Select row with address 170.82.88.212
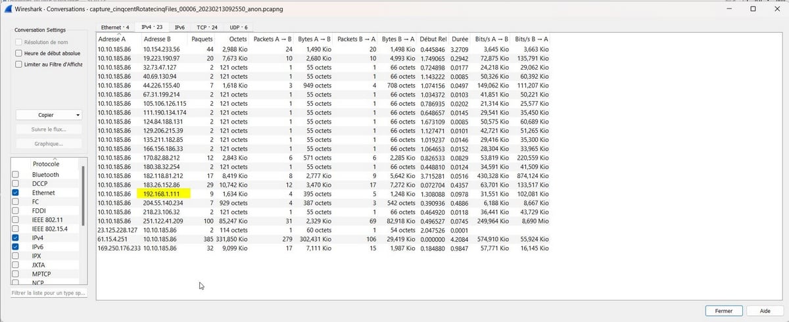Viewport: 789px width, 322px height. pyautogui.click(x=323, y=158)
